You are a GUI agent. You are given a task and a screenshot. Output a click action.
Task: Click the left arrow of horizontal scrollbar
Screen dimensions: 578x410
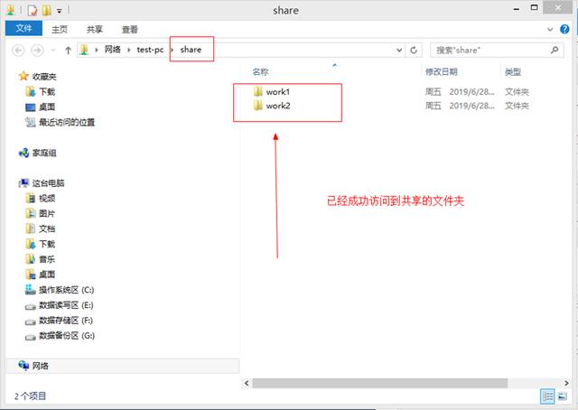coord(247,383)
